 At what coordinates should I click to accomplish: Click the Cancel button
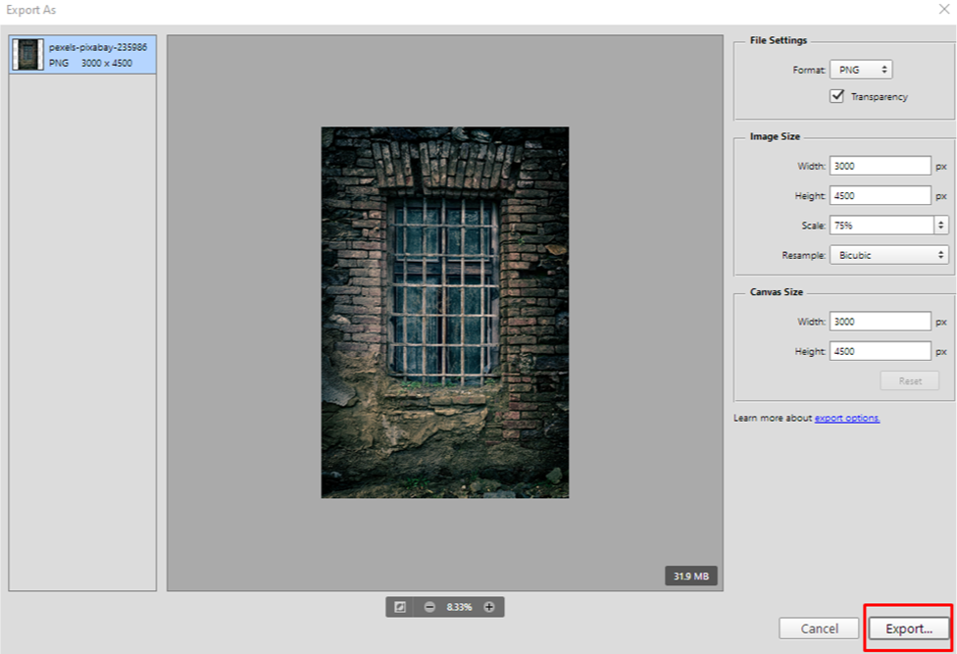(819, 629)
